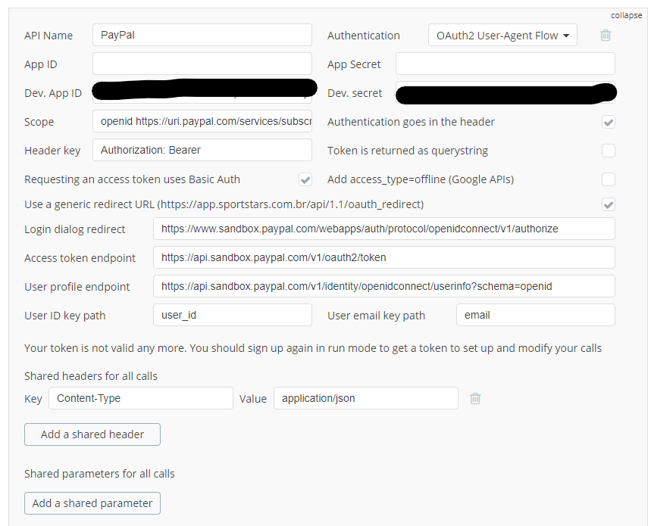This screenshot has height=526, width=651.
Task: Remove the Content-Type shared header
Action: pos(475,398)
